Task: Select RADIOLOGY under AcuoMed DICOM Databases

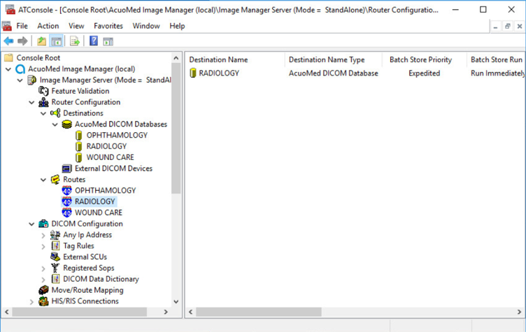Action: coord(107,146)
